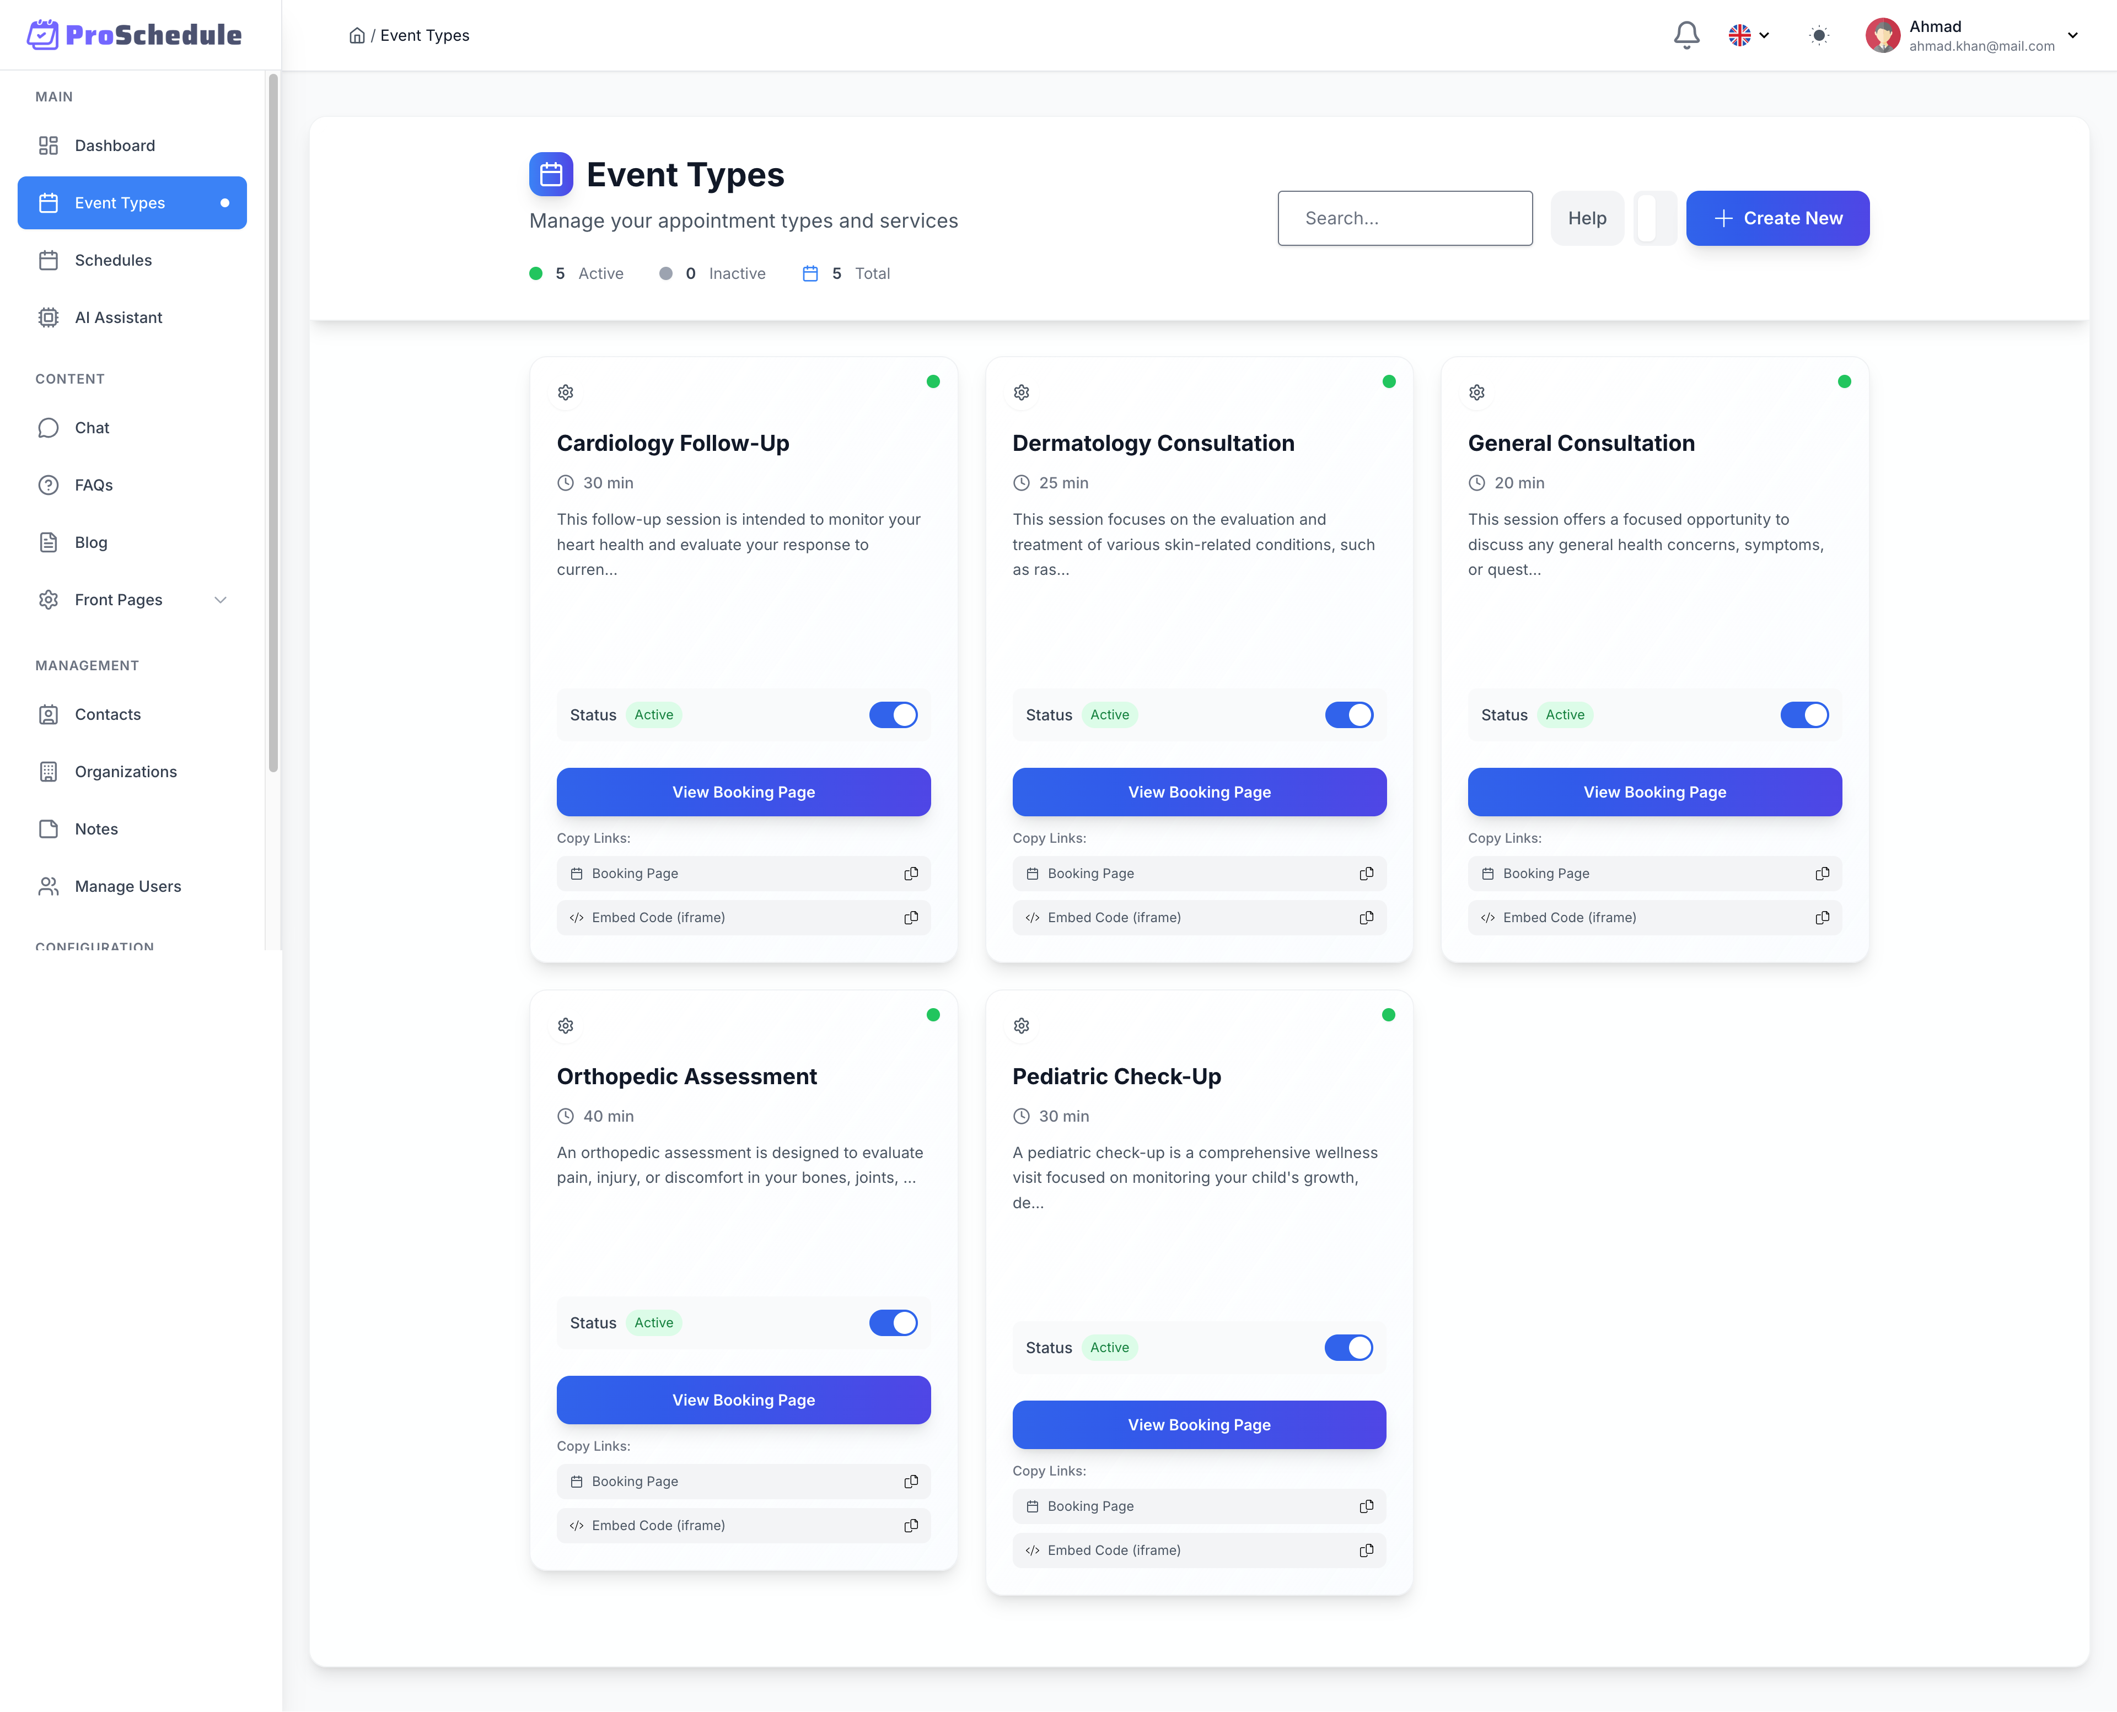
Task: Open Pediatric Check-Up settings gear
Action: click(1021, 1026)
